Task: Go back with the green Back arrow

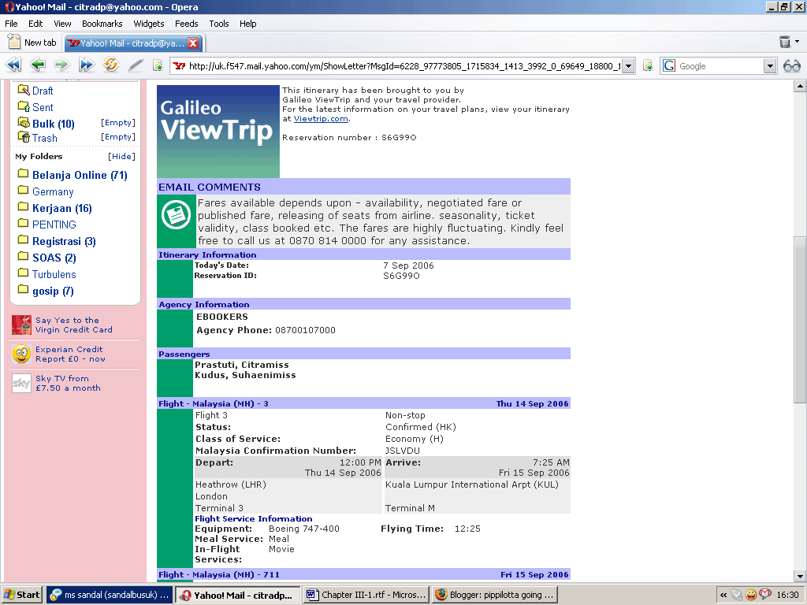Action: [x=38, y=65]
